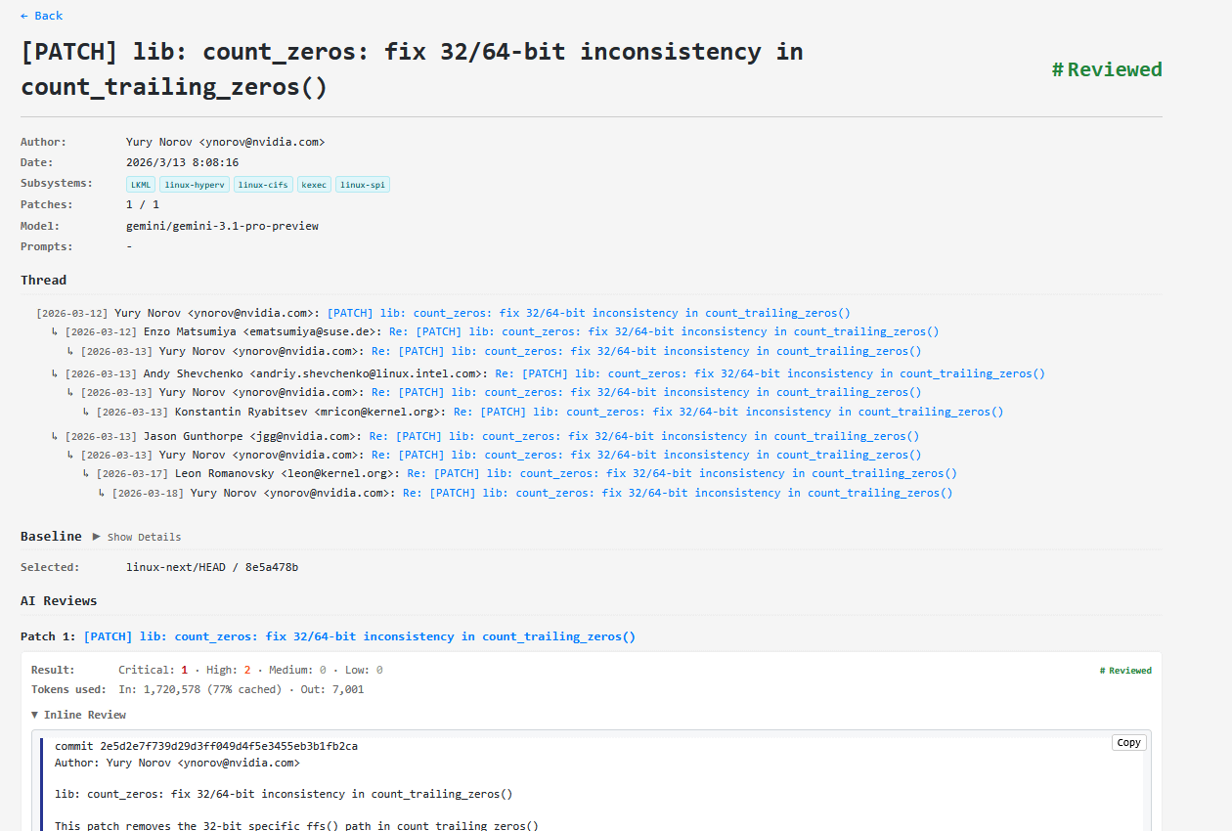Image resolution: width=1232 pixels, height=831 pixels.
Task: Click the linux-cifs subsystem tag
Action: coord(262,185)
